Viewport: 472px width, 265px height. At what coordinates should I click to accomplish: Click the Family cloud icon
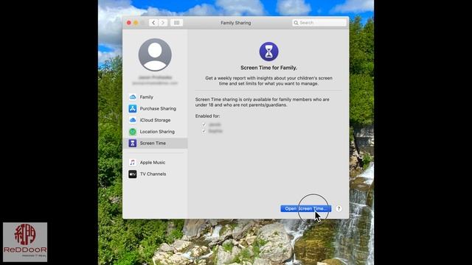(x=133, y=97)
